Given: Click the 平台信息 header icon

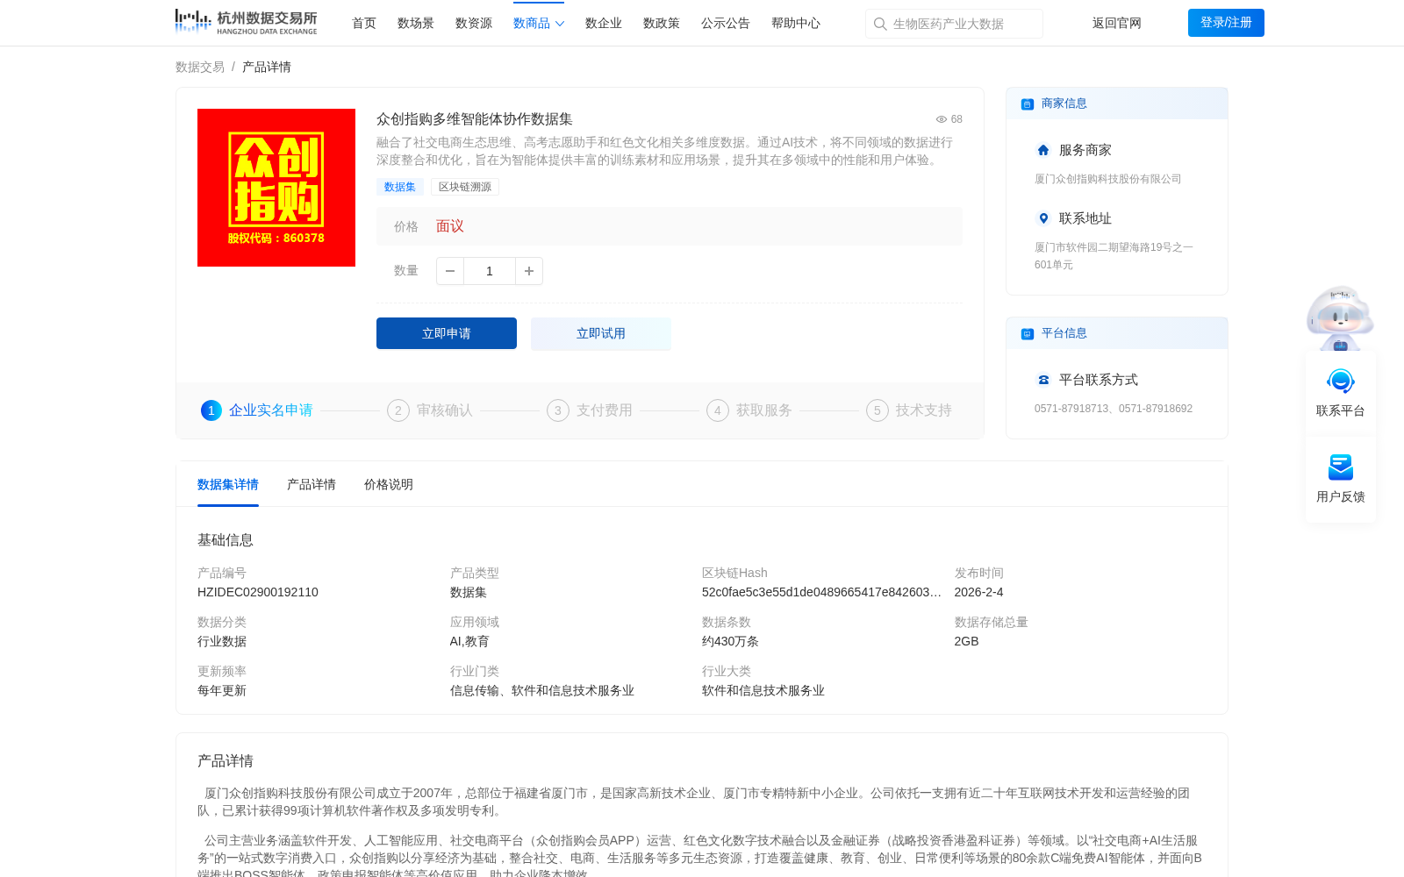Looking at the screenshot, I should (1028, 334).
